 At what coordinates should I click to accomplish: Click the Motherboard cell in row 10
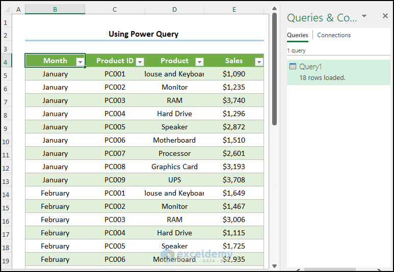tap(174, 140)
